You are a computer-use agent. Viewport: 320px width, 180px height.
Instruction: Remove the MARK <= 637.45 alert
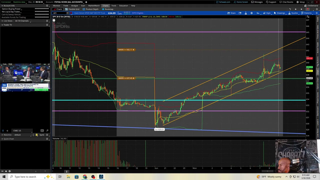[133, 78]
